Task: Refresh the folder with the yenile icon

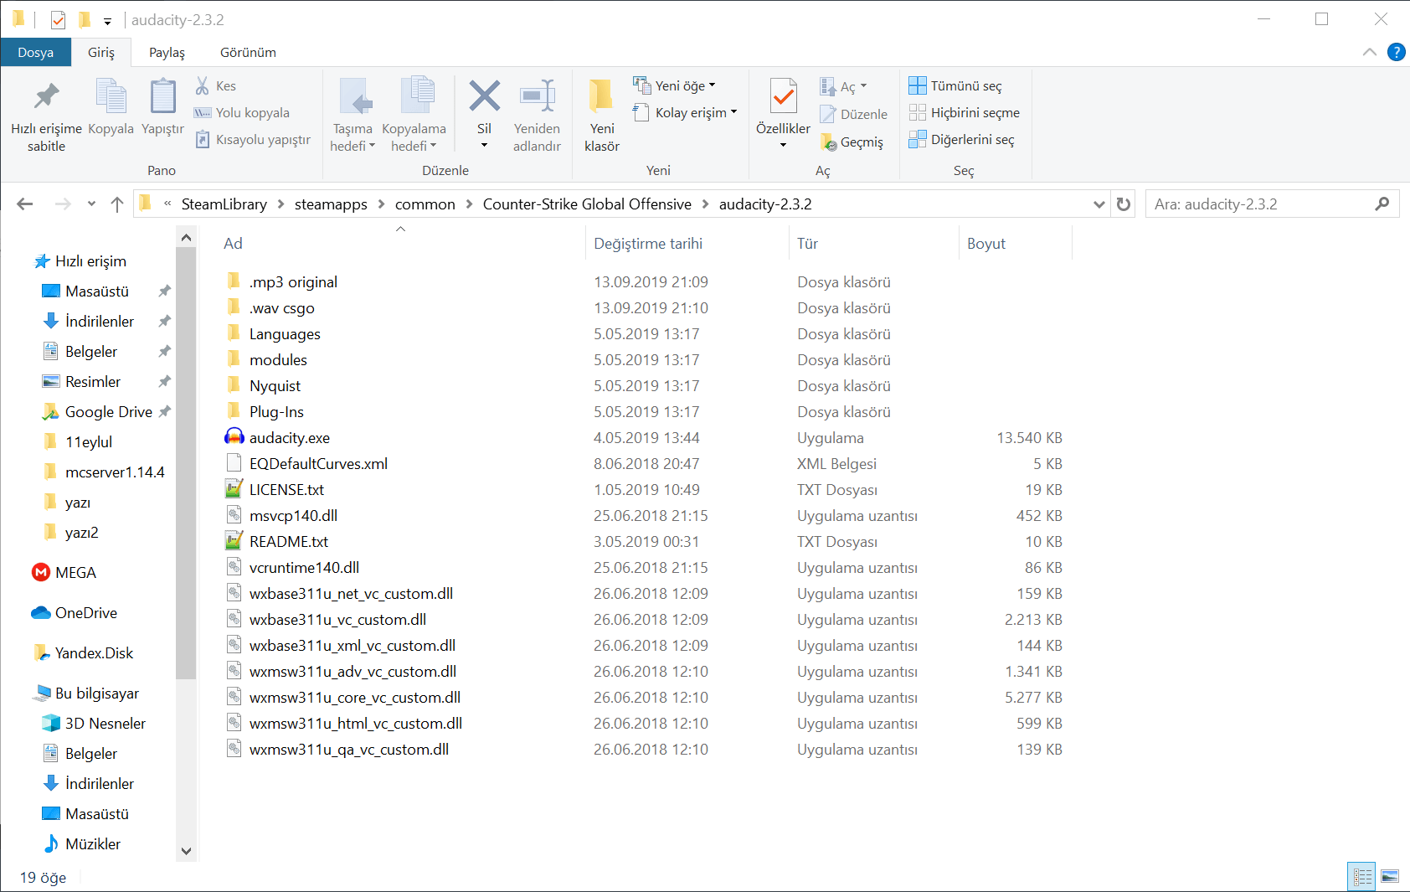Action: tap(1123, 204)
